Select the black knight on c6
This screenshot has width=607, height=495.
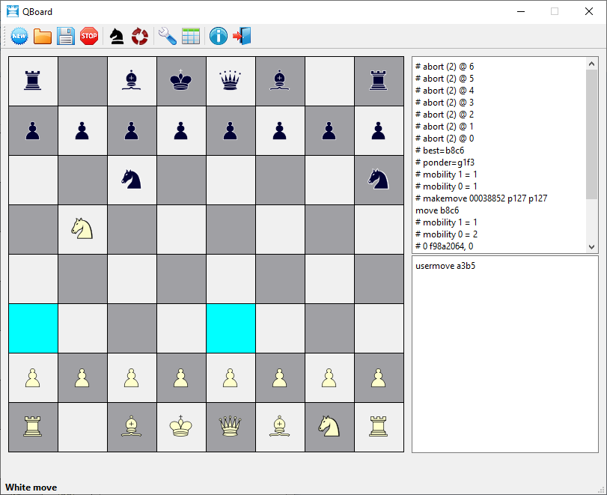tap(132, 179)
